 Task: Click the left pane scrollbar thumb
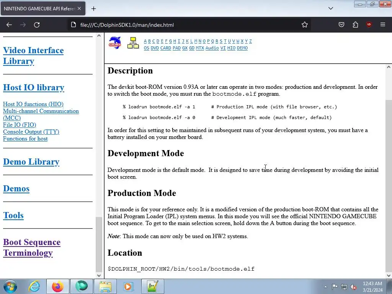point(99,244)
